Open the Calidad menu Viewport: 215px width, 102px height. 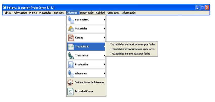(100, 13)
